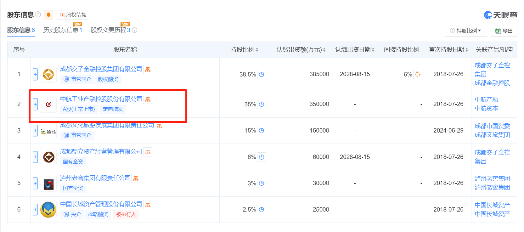The height and width of the screenshot is (232, 524).
Task: Expand row 1 成都交子金融控股集团 details
Action: [x=35, y=74]
